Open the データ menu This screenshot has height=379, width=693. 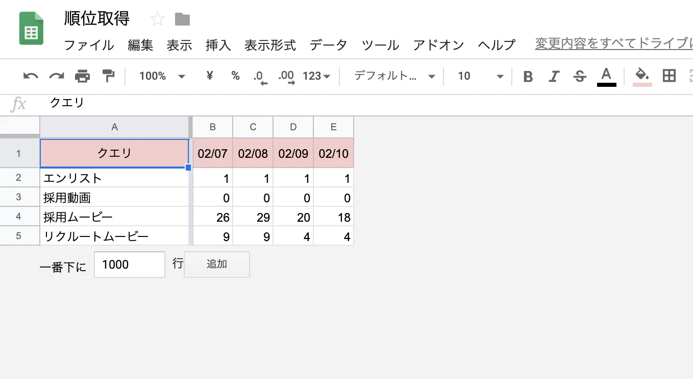328,45
